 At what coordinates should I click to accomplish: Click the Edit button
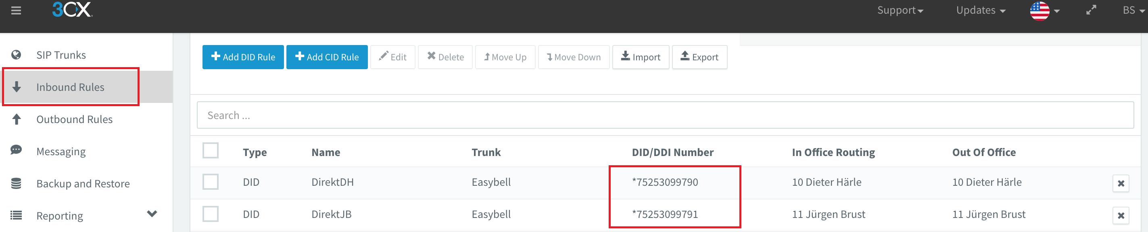pyautogui.click(x=392, y=57)
